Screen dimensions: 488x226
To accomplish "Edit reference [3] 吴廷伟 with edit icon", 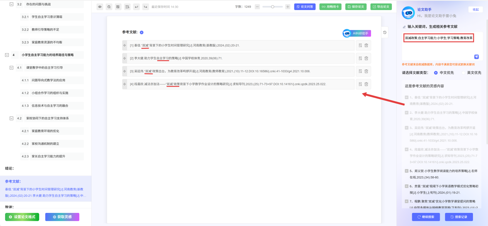I will click(360, 71).
